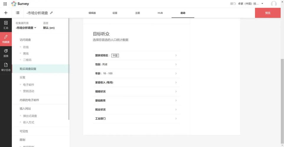This screenshot has height=147, width=284.
Task: Switch to the 主题 tab
Action: (138, 13)
